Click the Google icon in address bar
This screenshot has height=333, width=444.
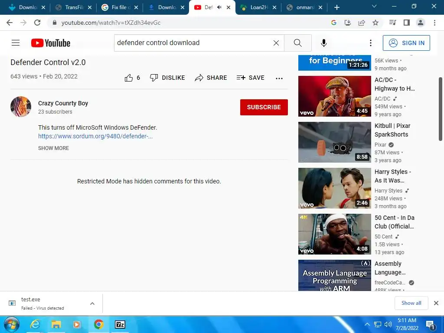tap(334, 23)
